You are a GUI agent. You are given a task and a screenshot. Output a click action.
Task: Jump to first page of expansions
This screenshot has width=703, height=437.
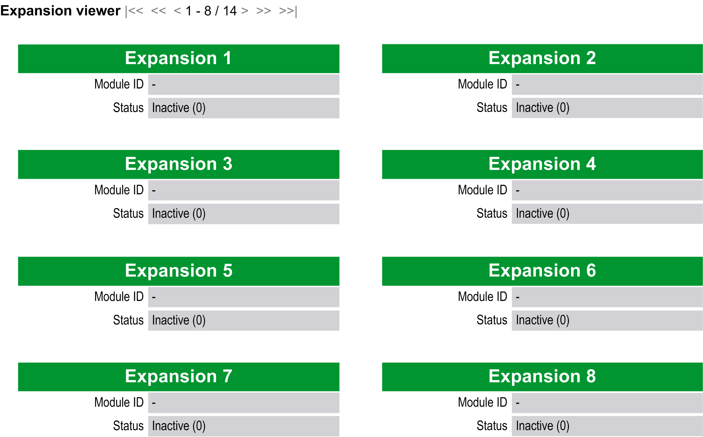click(x=134, y=11)
